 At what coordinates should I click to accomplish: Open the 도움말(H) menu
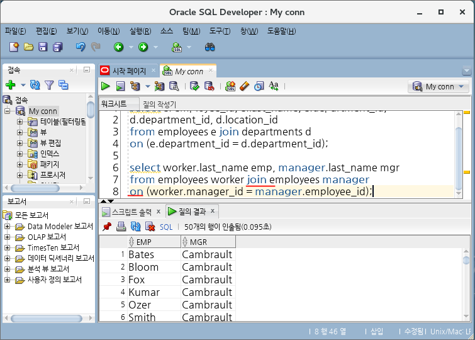pos(281,31)
